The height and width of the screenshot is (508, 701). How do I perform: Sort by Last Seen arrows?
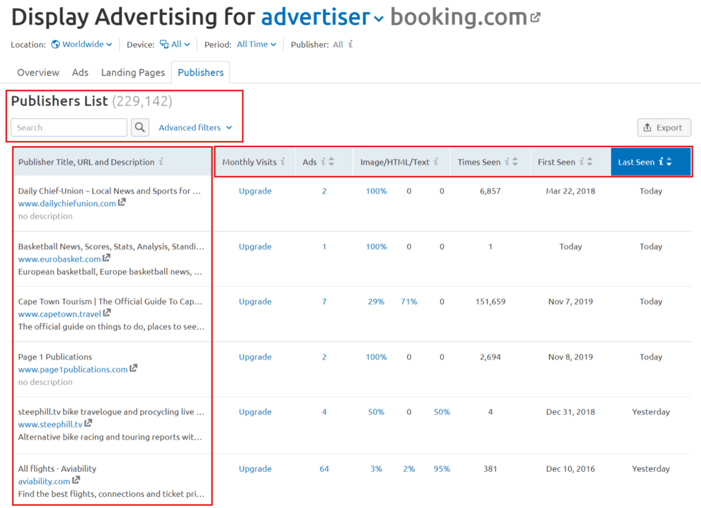click(x=669, y=161)
